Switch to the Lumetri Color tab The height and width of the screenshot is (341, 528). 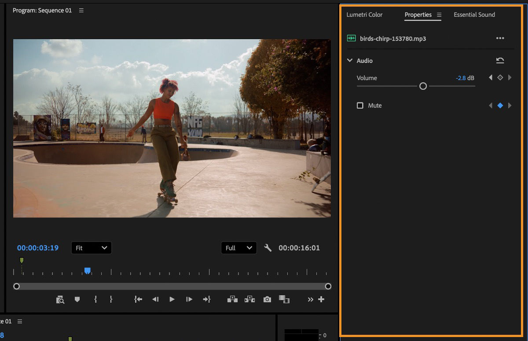(364, 15)
